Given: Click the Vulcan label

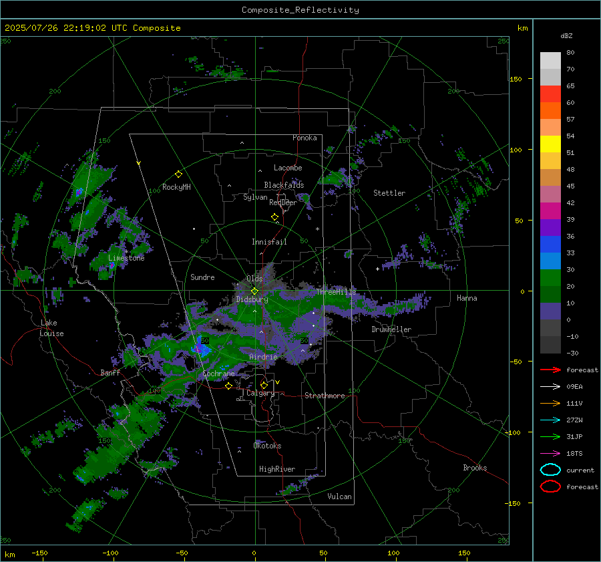Looking at the screenshot, I should [339, 497].
